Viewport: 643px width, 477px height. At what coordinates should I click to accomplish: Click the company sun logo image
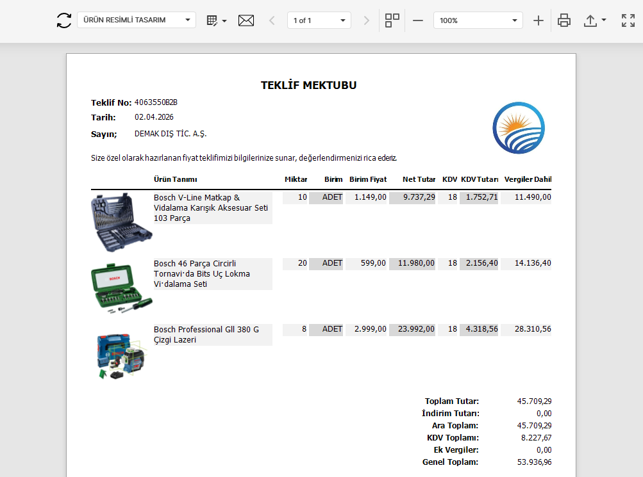coord(519,128)
